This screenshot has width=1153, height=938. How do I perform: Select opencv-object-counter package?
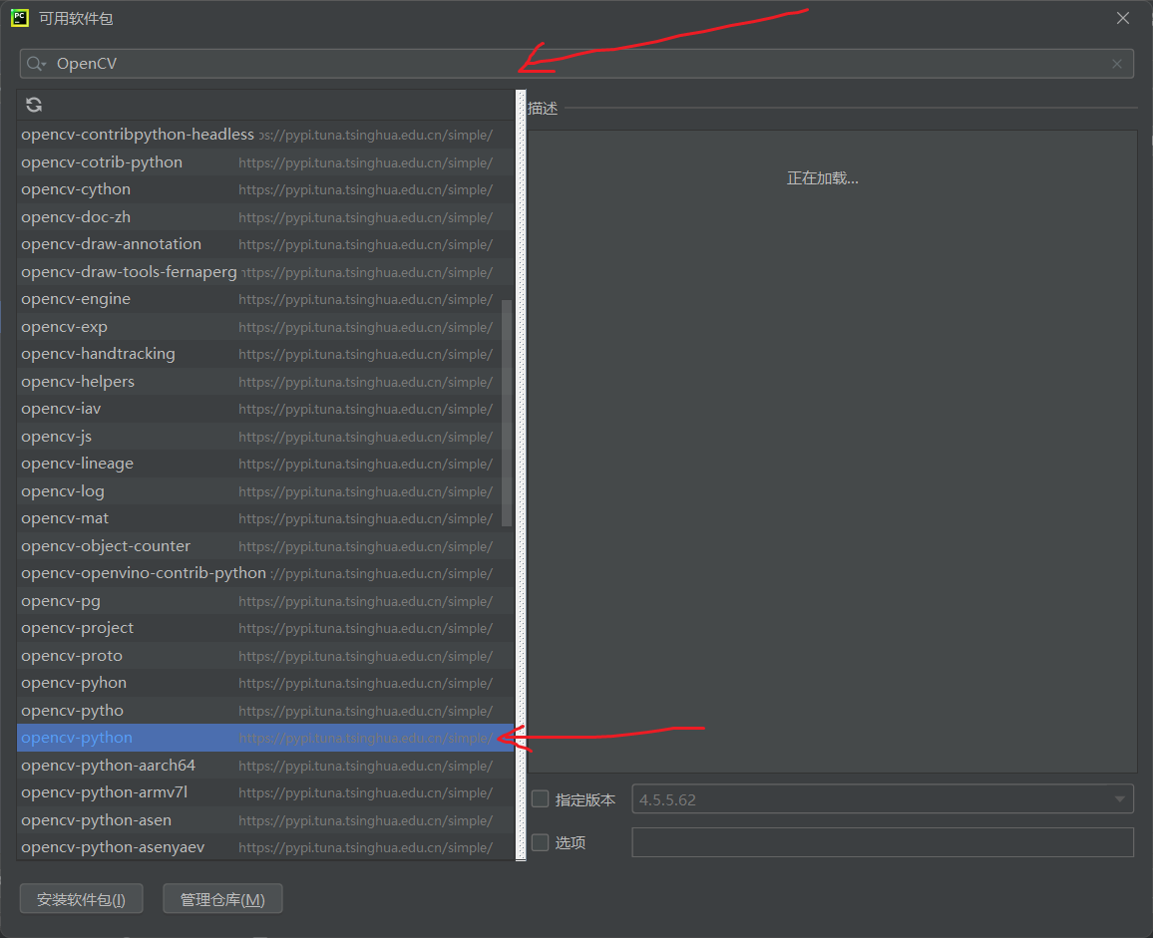click(265, 546)
